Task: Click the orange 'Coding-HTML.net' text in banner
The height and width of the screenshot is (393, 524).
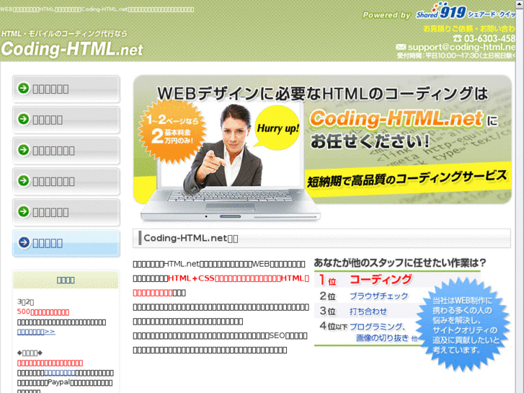Action: click(x=396, y=118)
